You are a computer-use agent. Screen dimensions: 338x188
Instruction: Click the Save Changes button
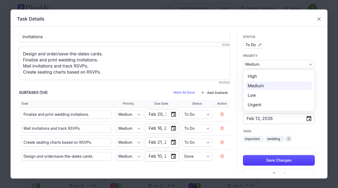279,160
